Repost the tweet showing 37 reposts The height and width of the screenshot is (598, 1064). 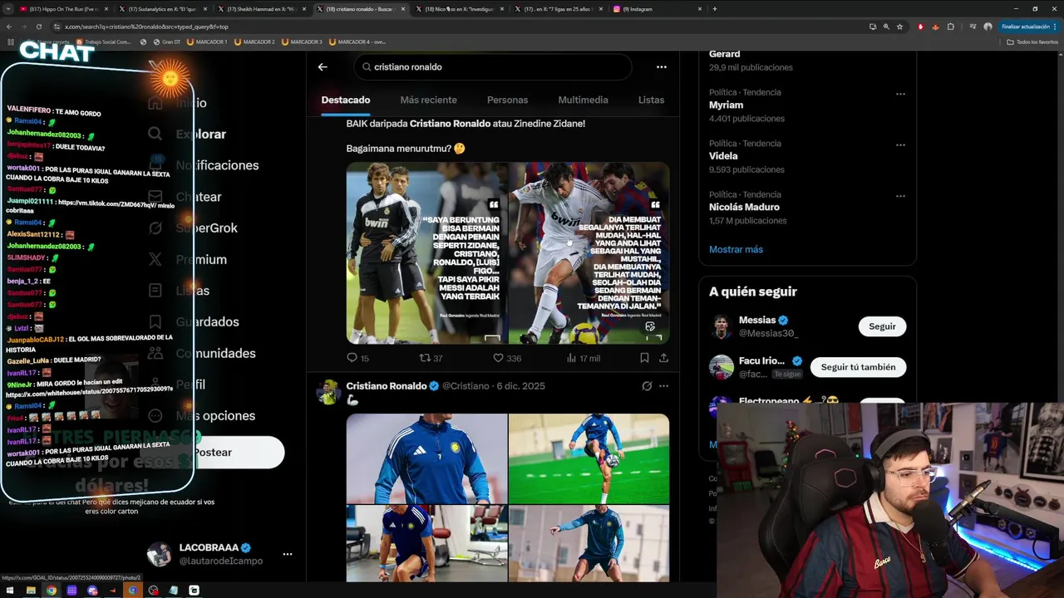pos(424,358)
